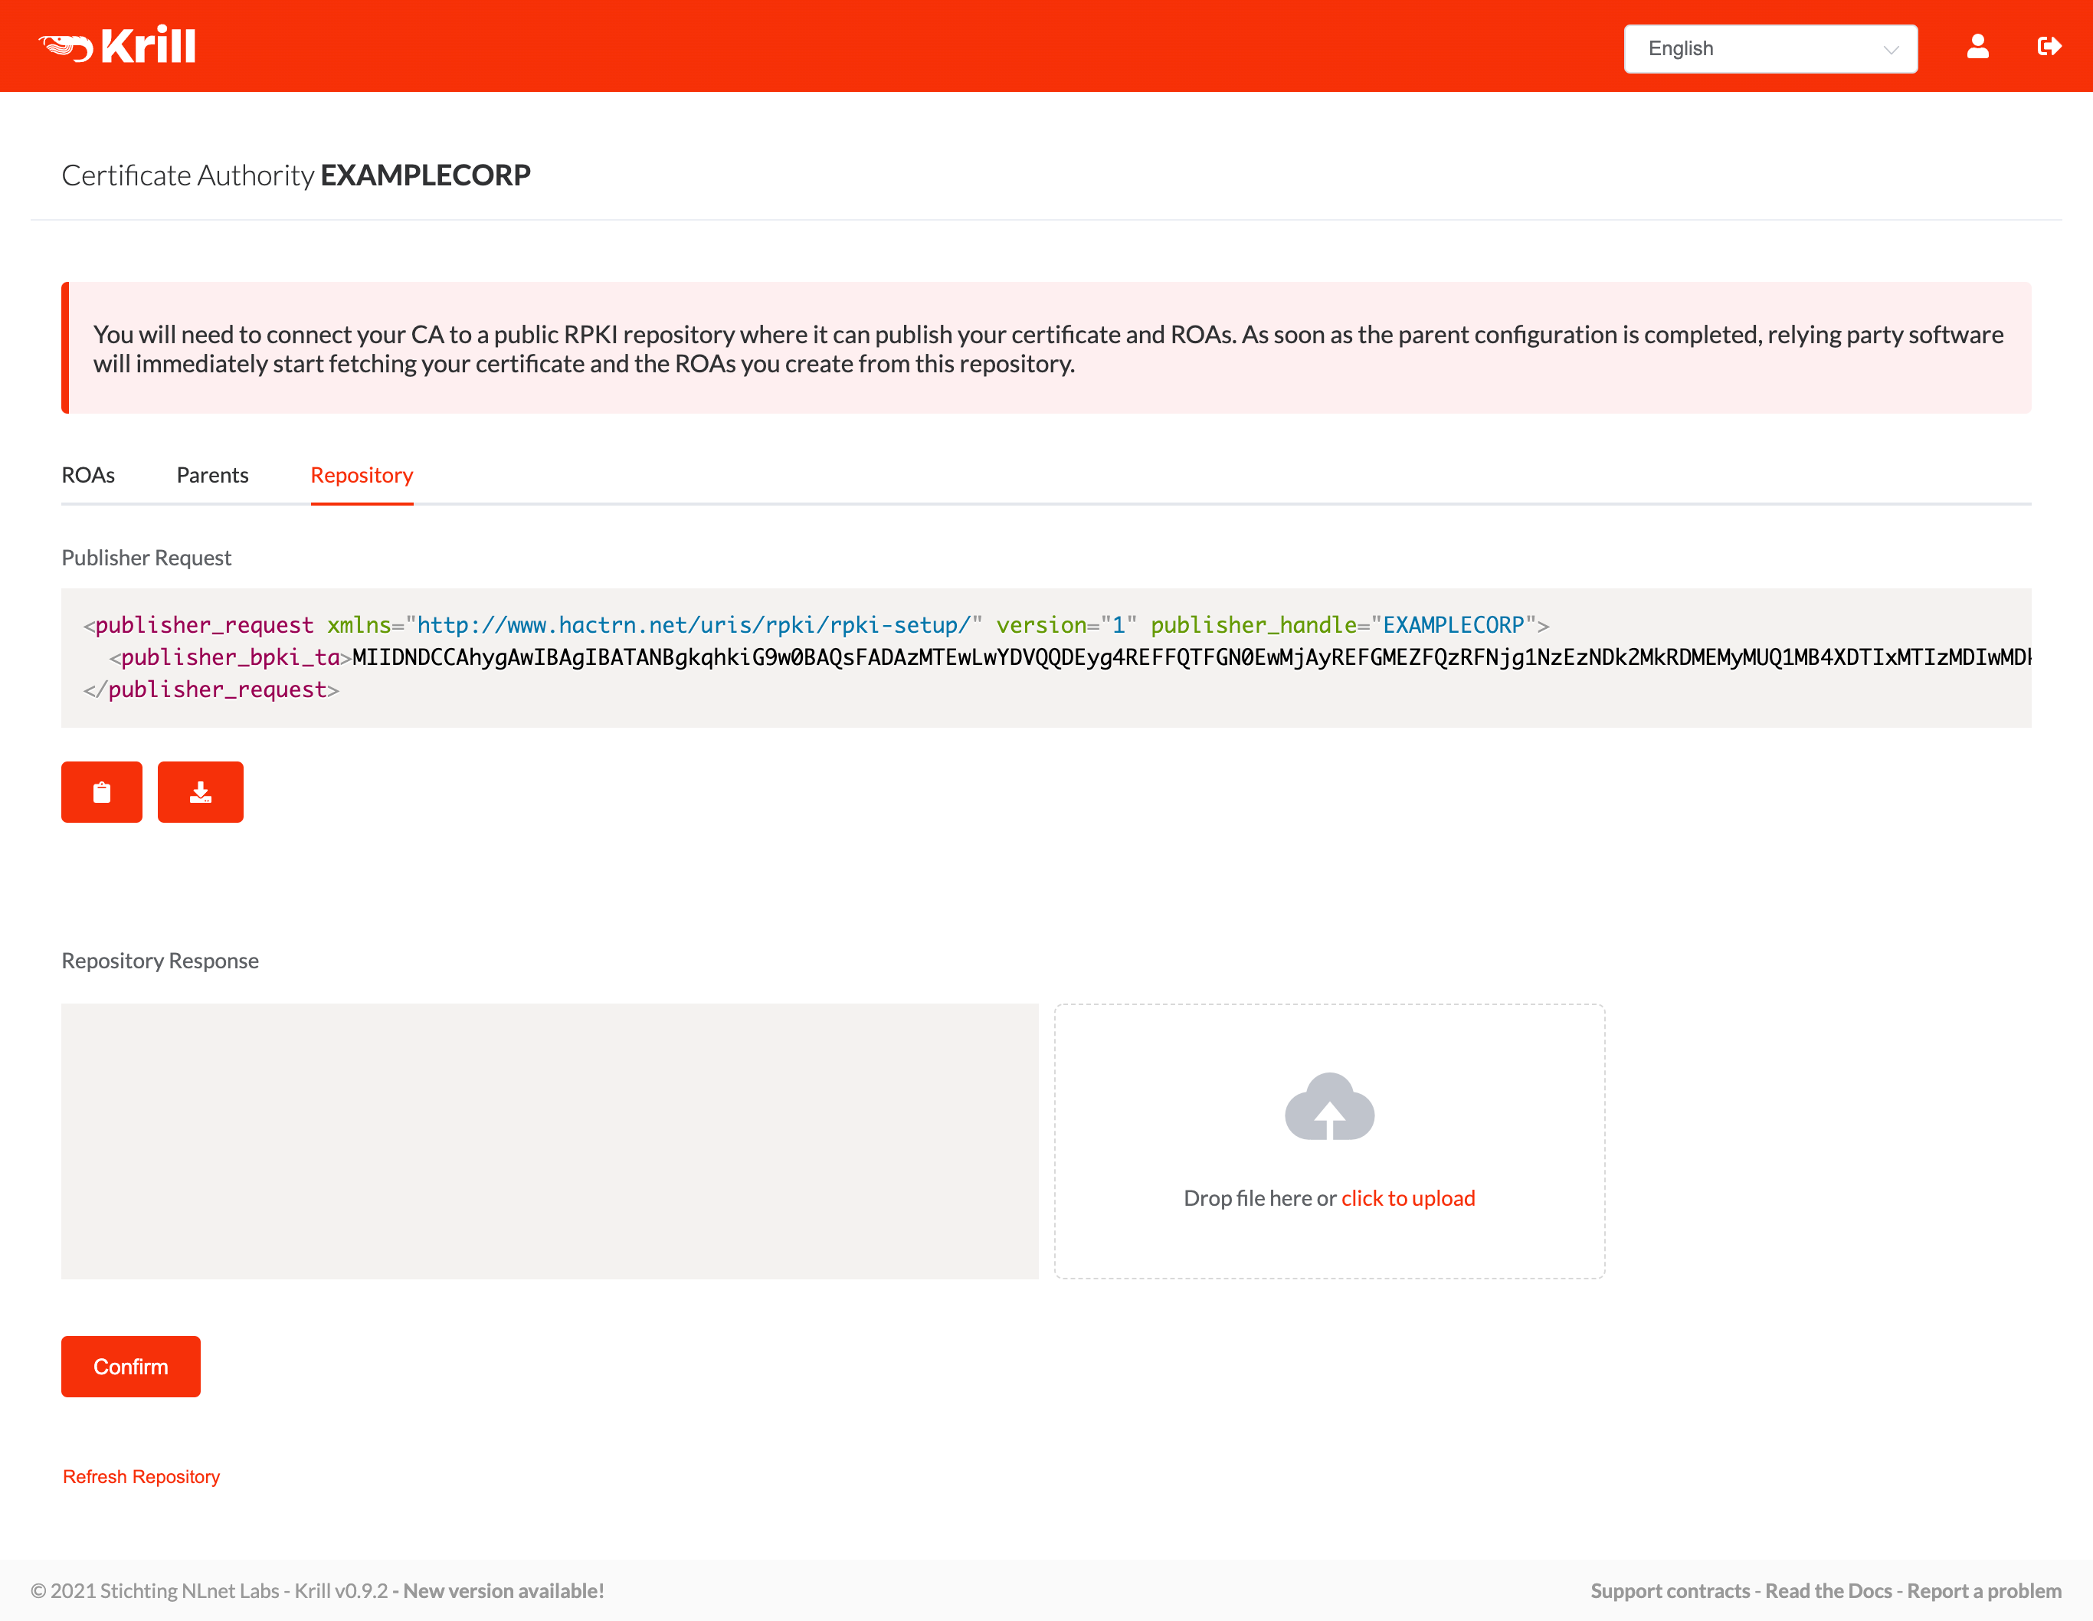Click the Refresh Repository link

(141, 1475)
